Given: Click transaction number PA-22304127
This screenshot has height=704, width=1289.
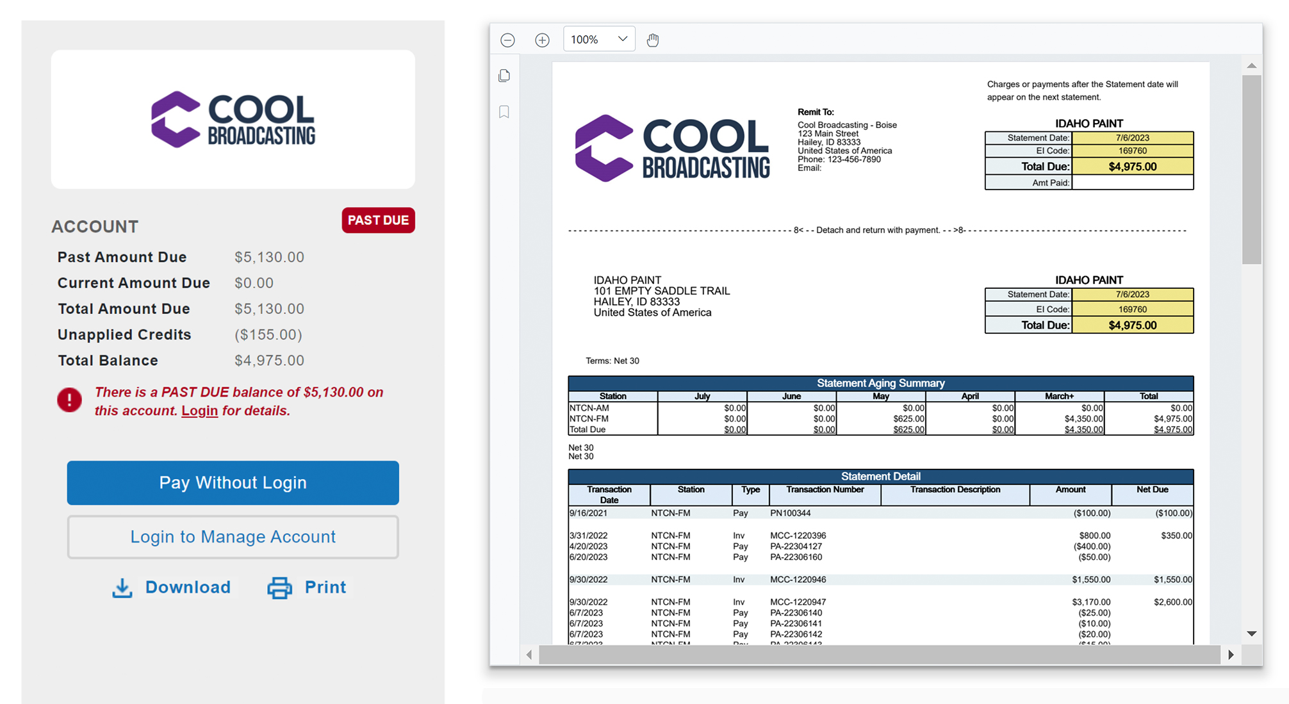Looking at the screenshot, I should coord(796,546).
